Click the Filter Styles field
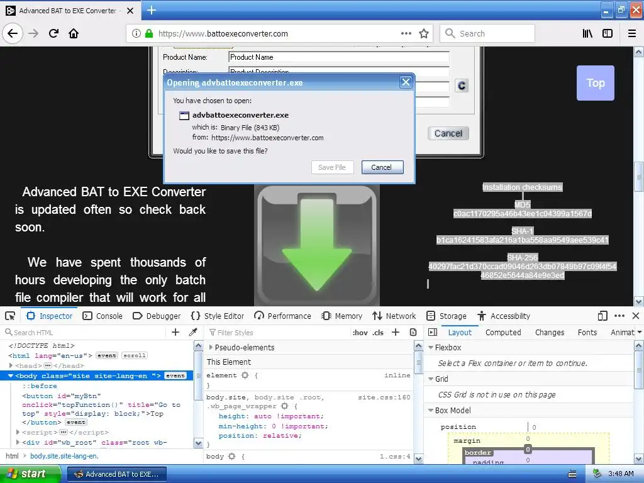644x483 pixels. 277,332
